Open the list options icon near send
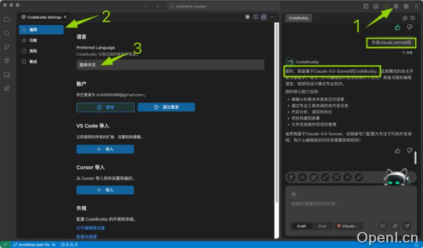The image size is (423, 248). [383, 226]
